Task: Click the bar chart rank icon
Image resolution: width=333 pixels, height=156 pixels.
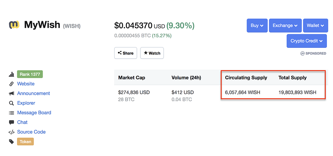Action: pos(11,74)
